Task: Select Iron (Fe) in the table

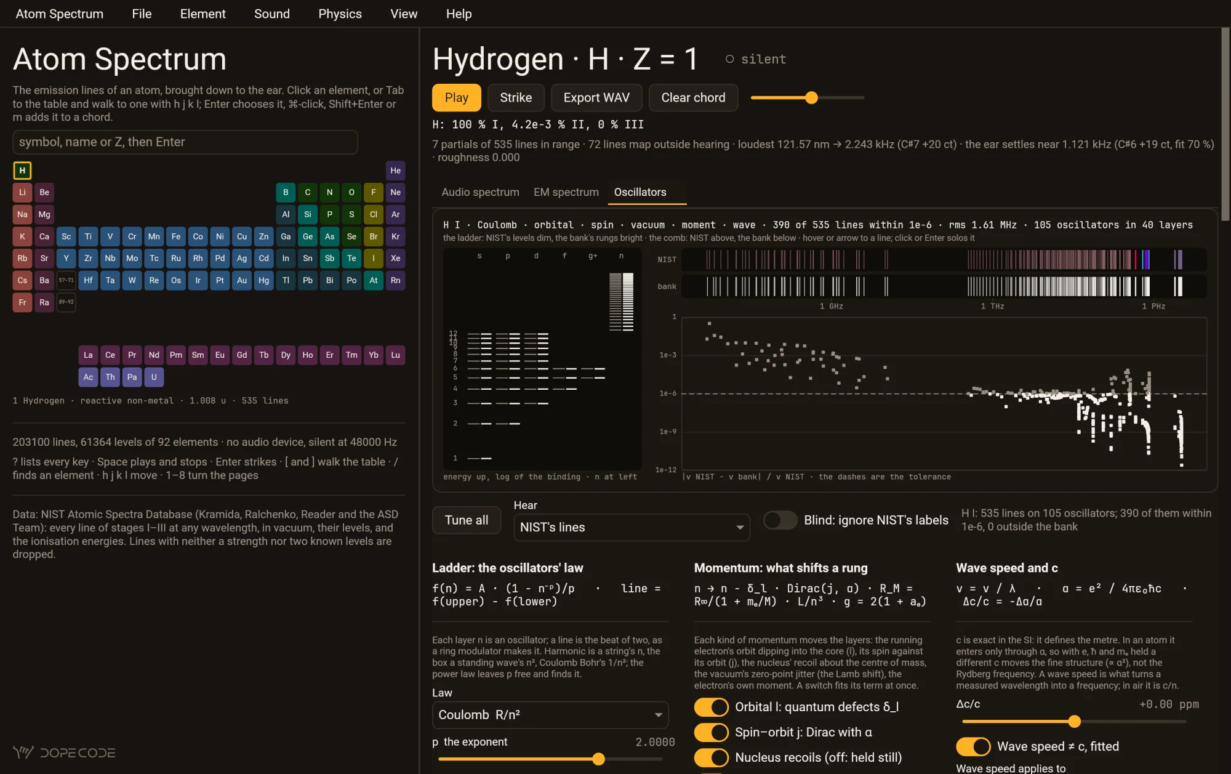Action: pos(176,236)
